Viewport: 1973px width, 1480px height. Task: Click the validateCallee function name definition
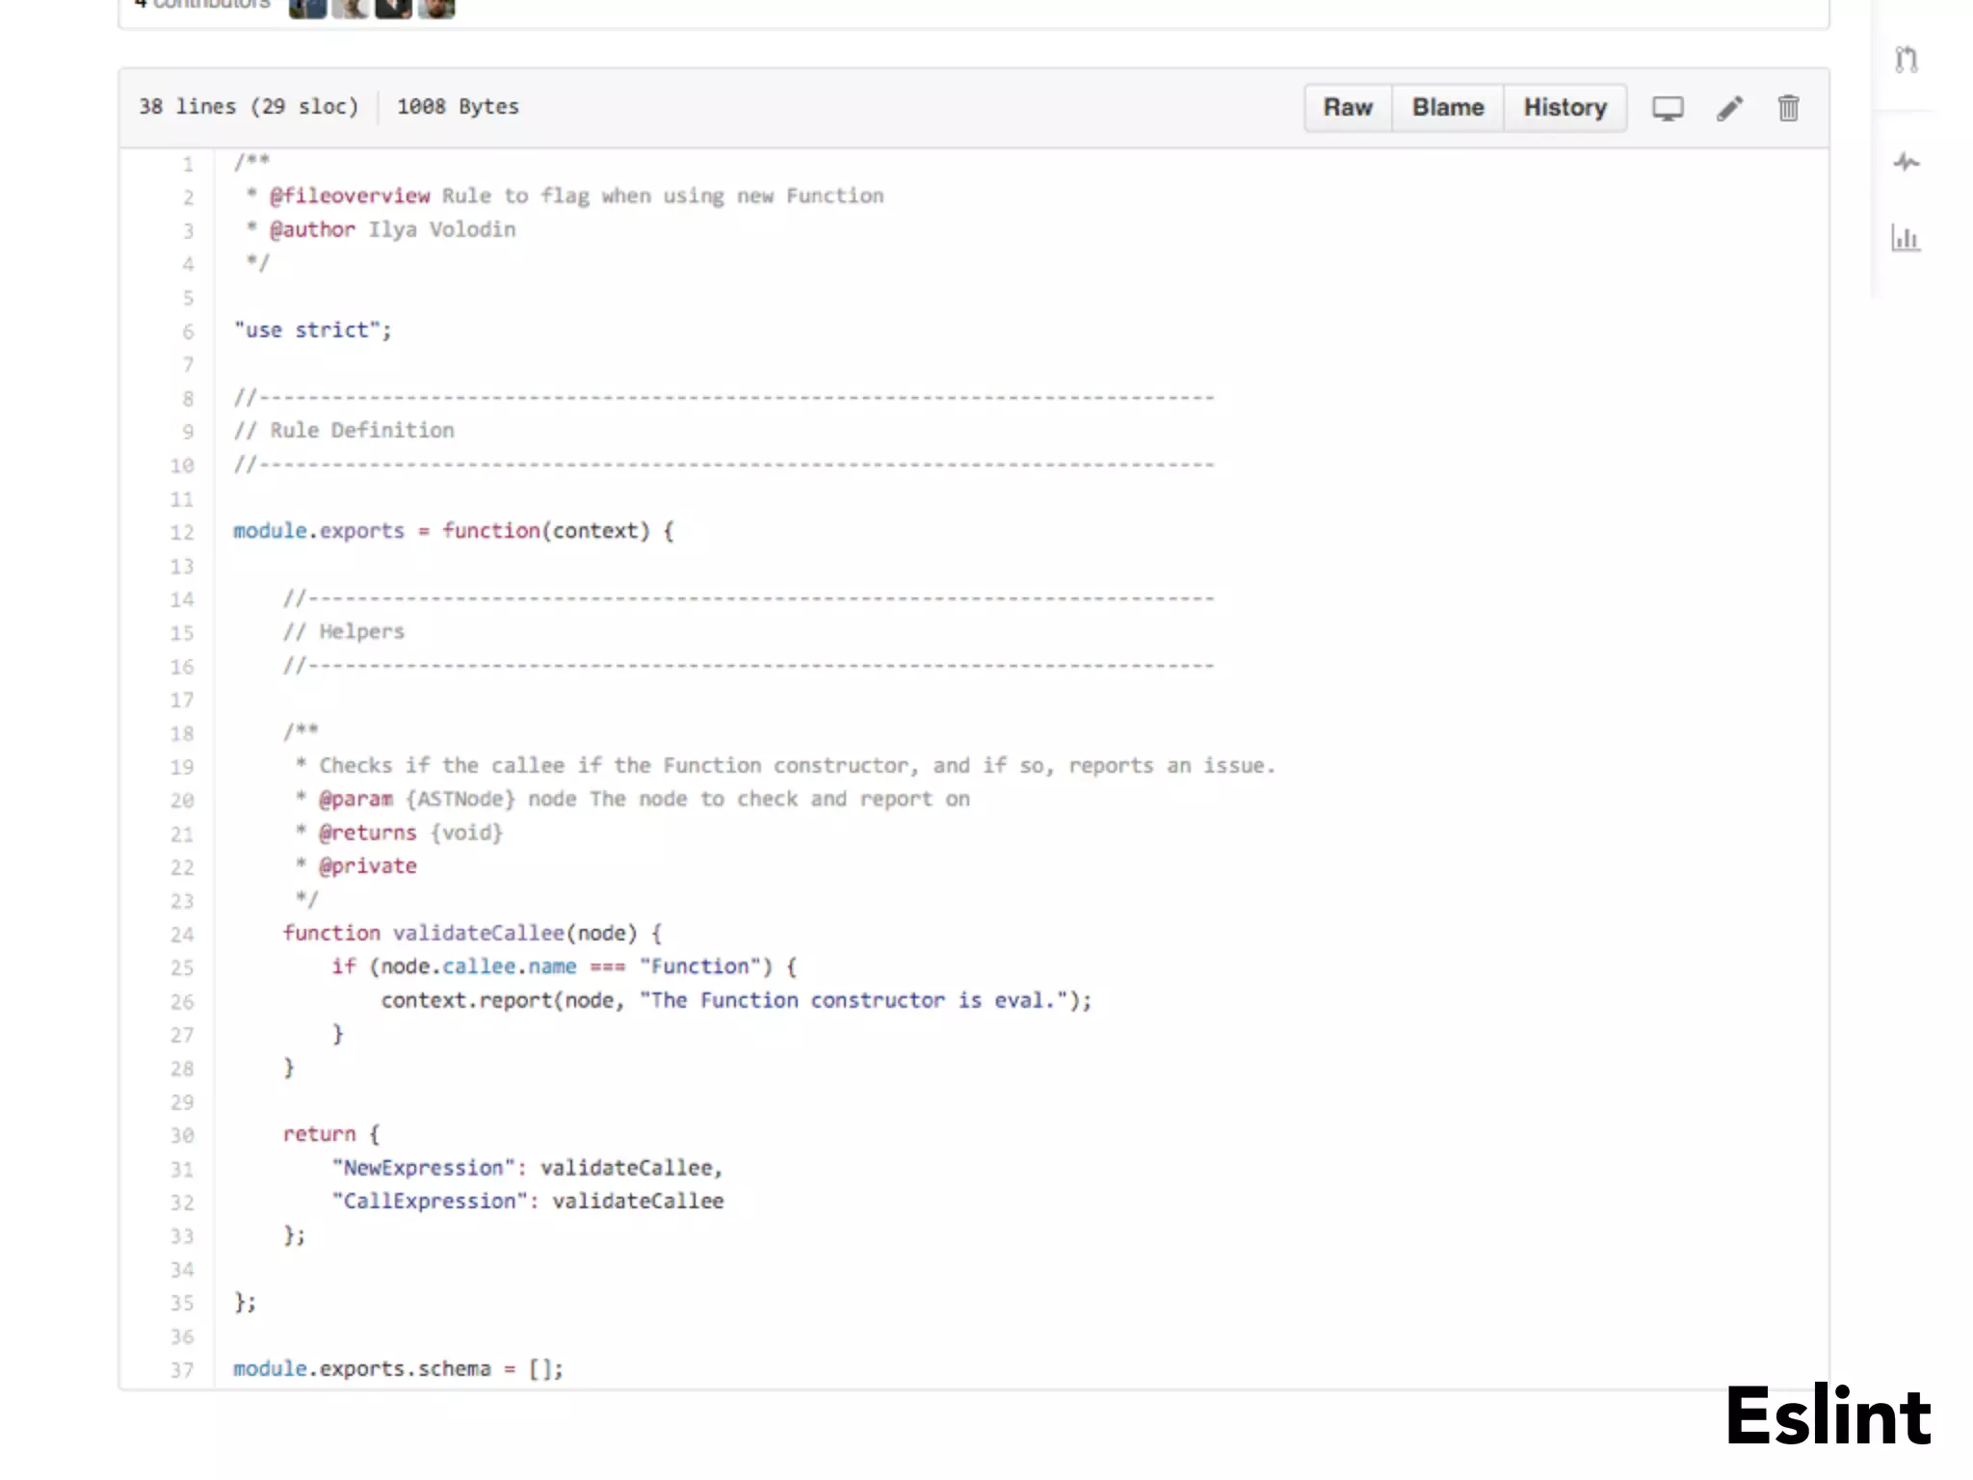pyautogui.click(x=478, y=933)
